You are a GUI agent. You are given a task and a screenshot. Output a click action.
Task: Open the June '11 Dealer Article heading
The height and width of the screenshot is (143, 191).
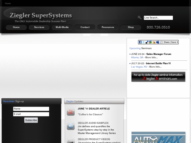tap(94, 109)
